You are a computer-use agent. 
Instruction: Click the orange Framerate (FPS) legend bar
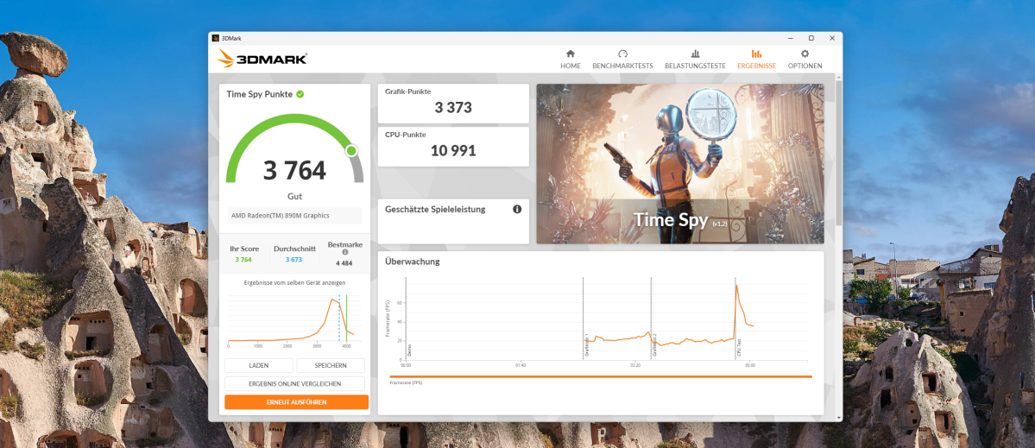(x=601, y=376)
